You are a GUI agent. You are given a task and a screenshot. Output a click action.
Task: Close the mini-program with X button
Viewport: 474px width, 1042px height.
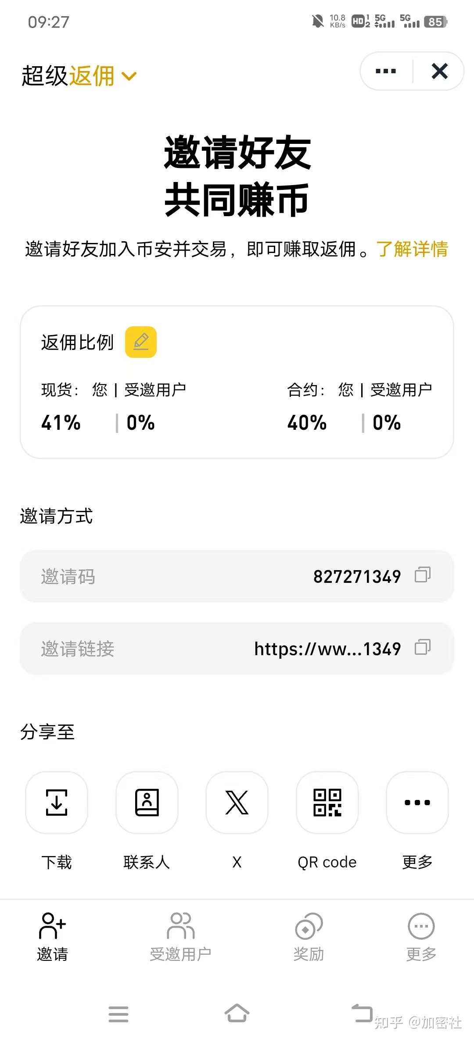click(439, 71)
